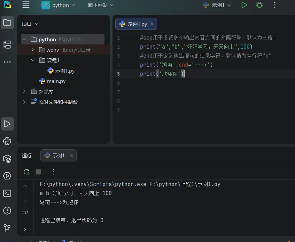295x242 pixels.
Task: Open the main hamburger menu
Action: (26, 5)
